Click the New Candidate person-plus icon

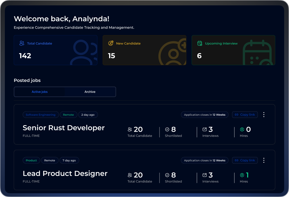(111, 43)
